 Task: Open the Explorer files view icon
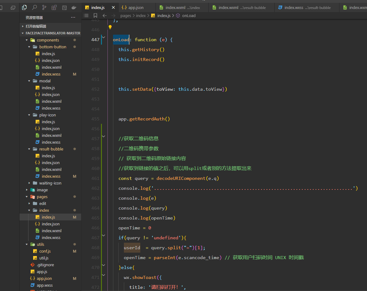coord(24,7)
